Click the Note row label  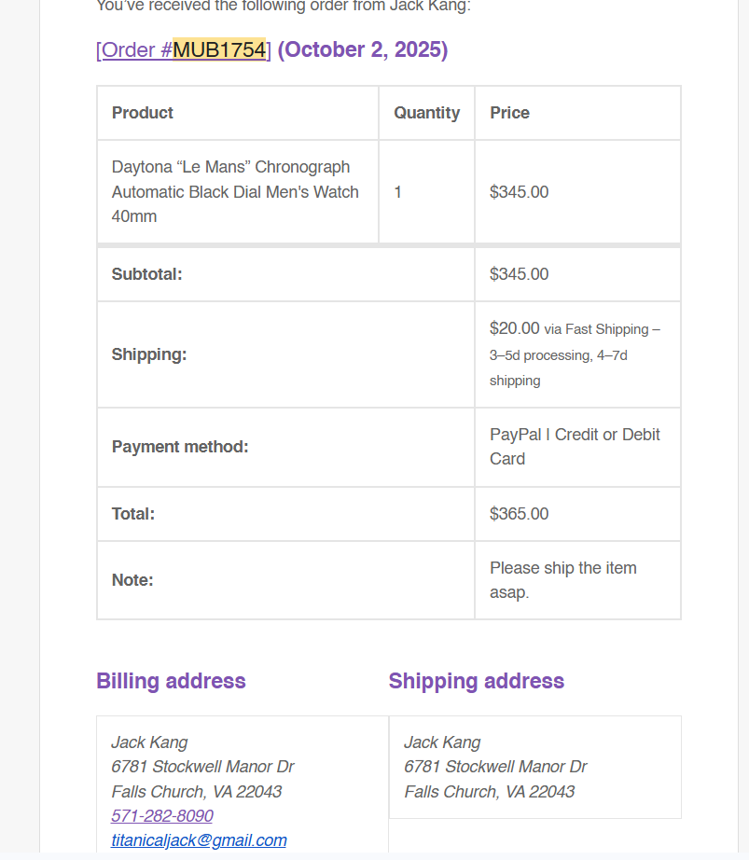(x=132, y=580)
